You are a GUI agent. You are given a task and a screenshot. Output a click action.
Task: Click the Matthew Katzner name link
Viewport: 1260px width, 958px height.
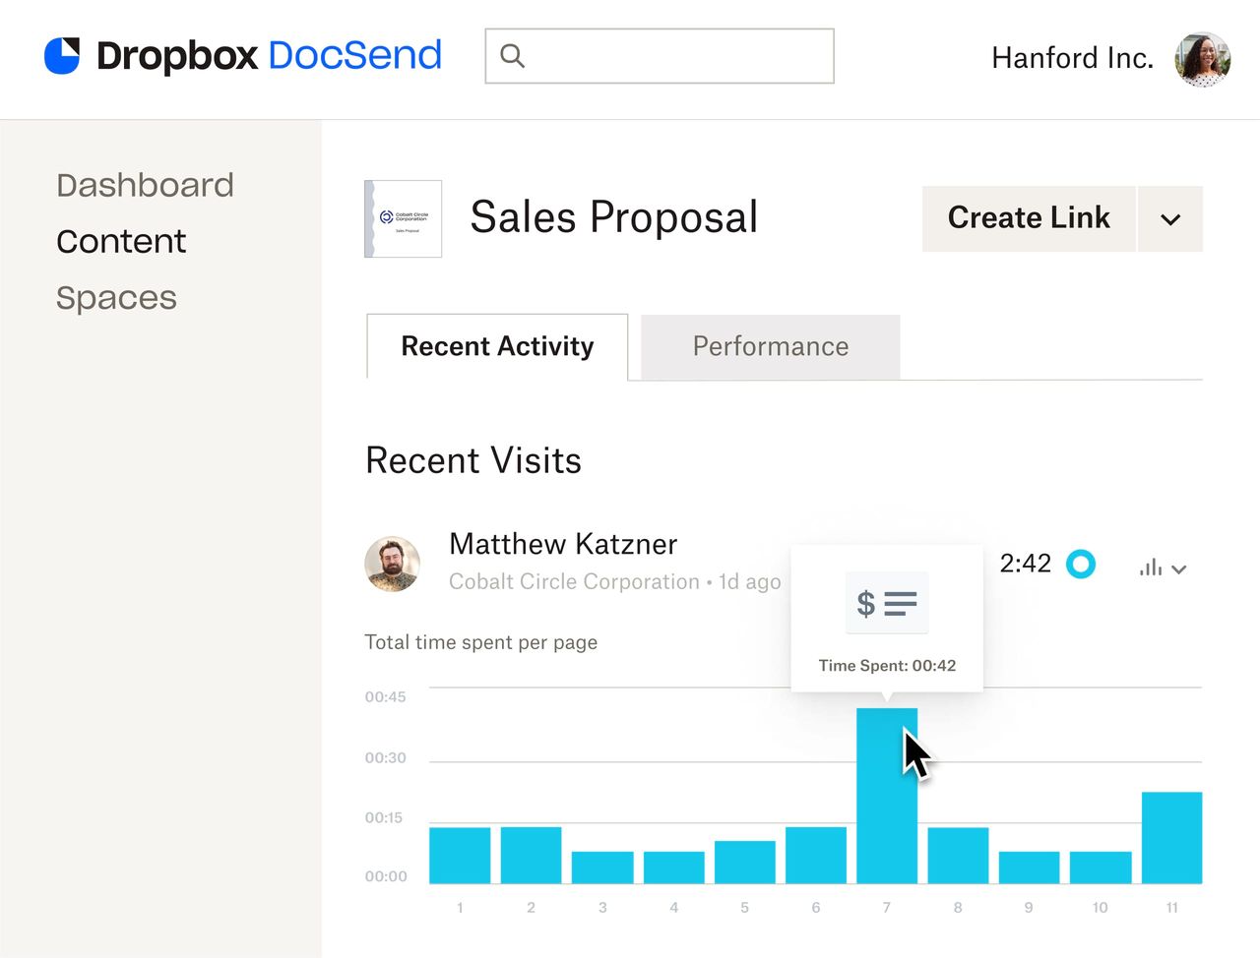click(x=562, y=543)
